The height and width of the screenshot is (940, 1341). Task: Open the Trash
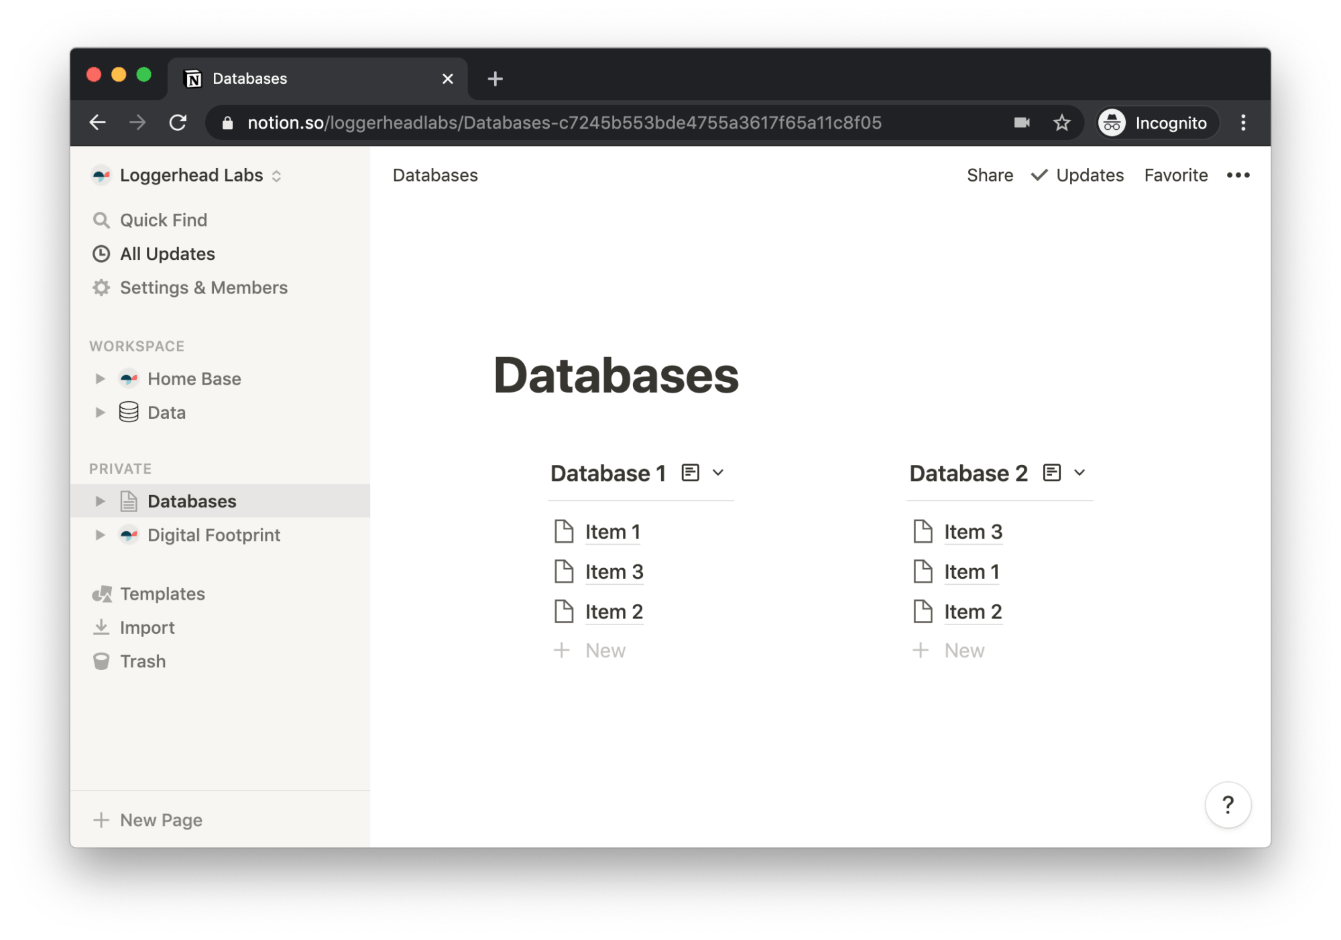coord(142,661)
